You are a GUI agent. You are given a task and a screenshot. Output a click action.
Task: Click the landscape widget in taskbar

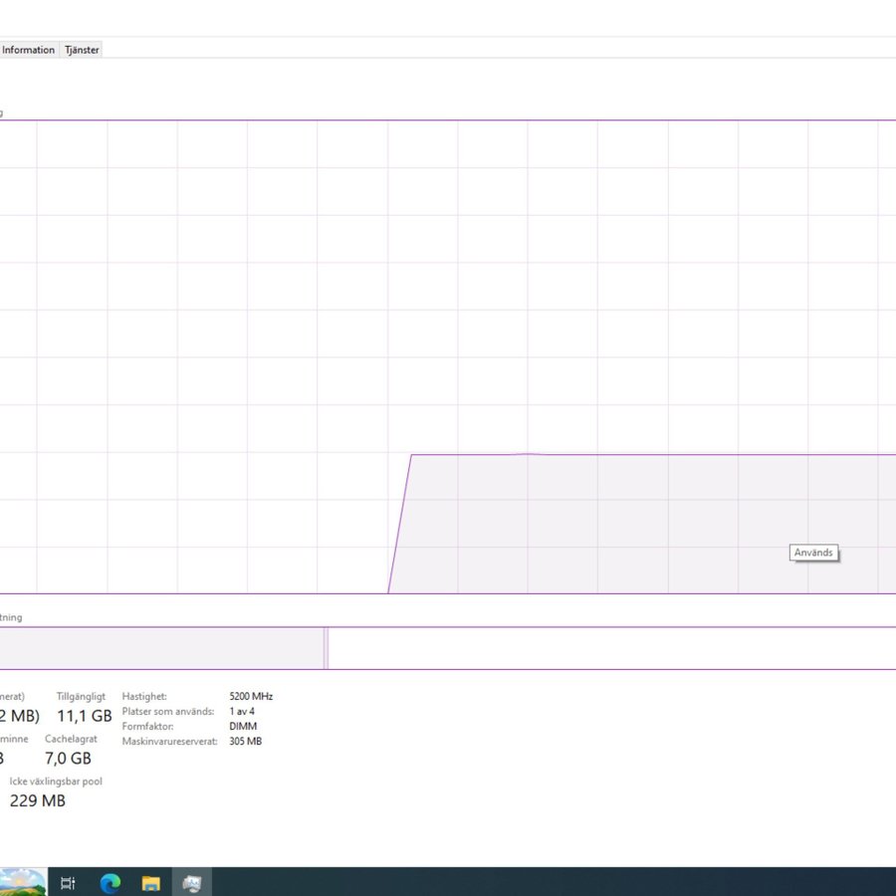(22, 883)
